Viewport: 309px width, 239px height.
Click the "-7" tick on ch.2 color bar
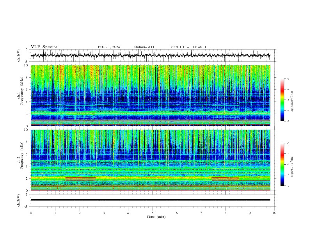pos(288,185)
